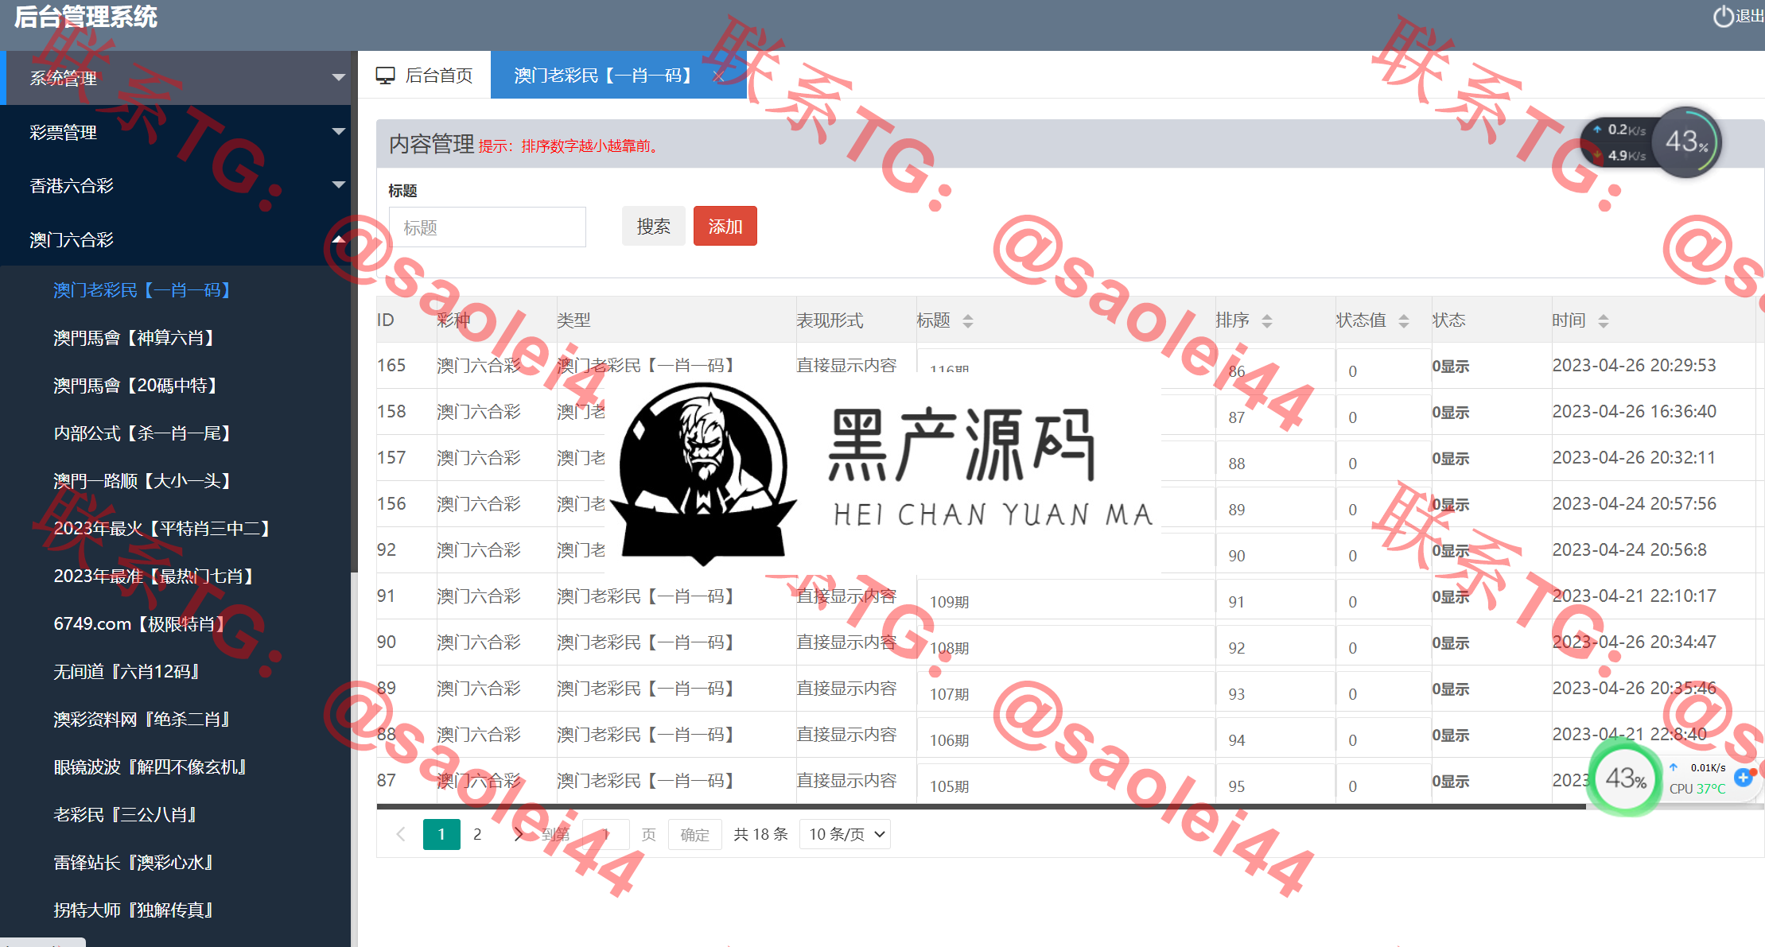The height and width of the screenshot is (947, 1765).
Task: Open the 10 条/页 page size dropdown
Action: coord(846,834)
